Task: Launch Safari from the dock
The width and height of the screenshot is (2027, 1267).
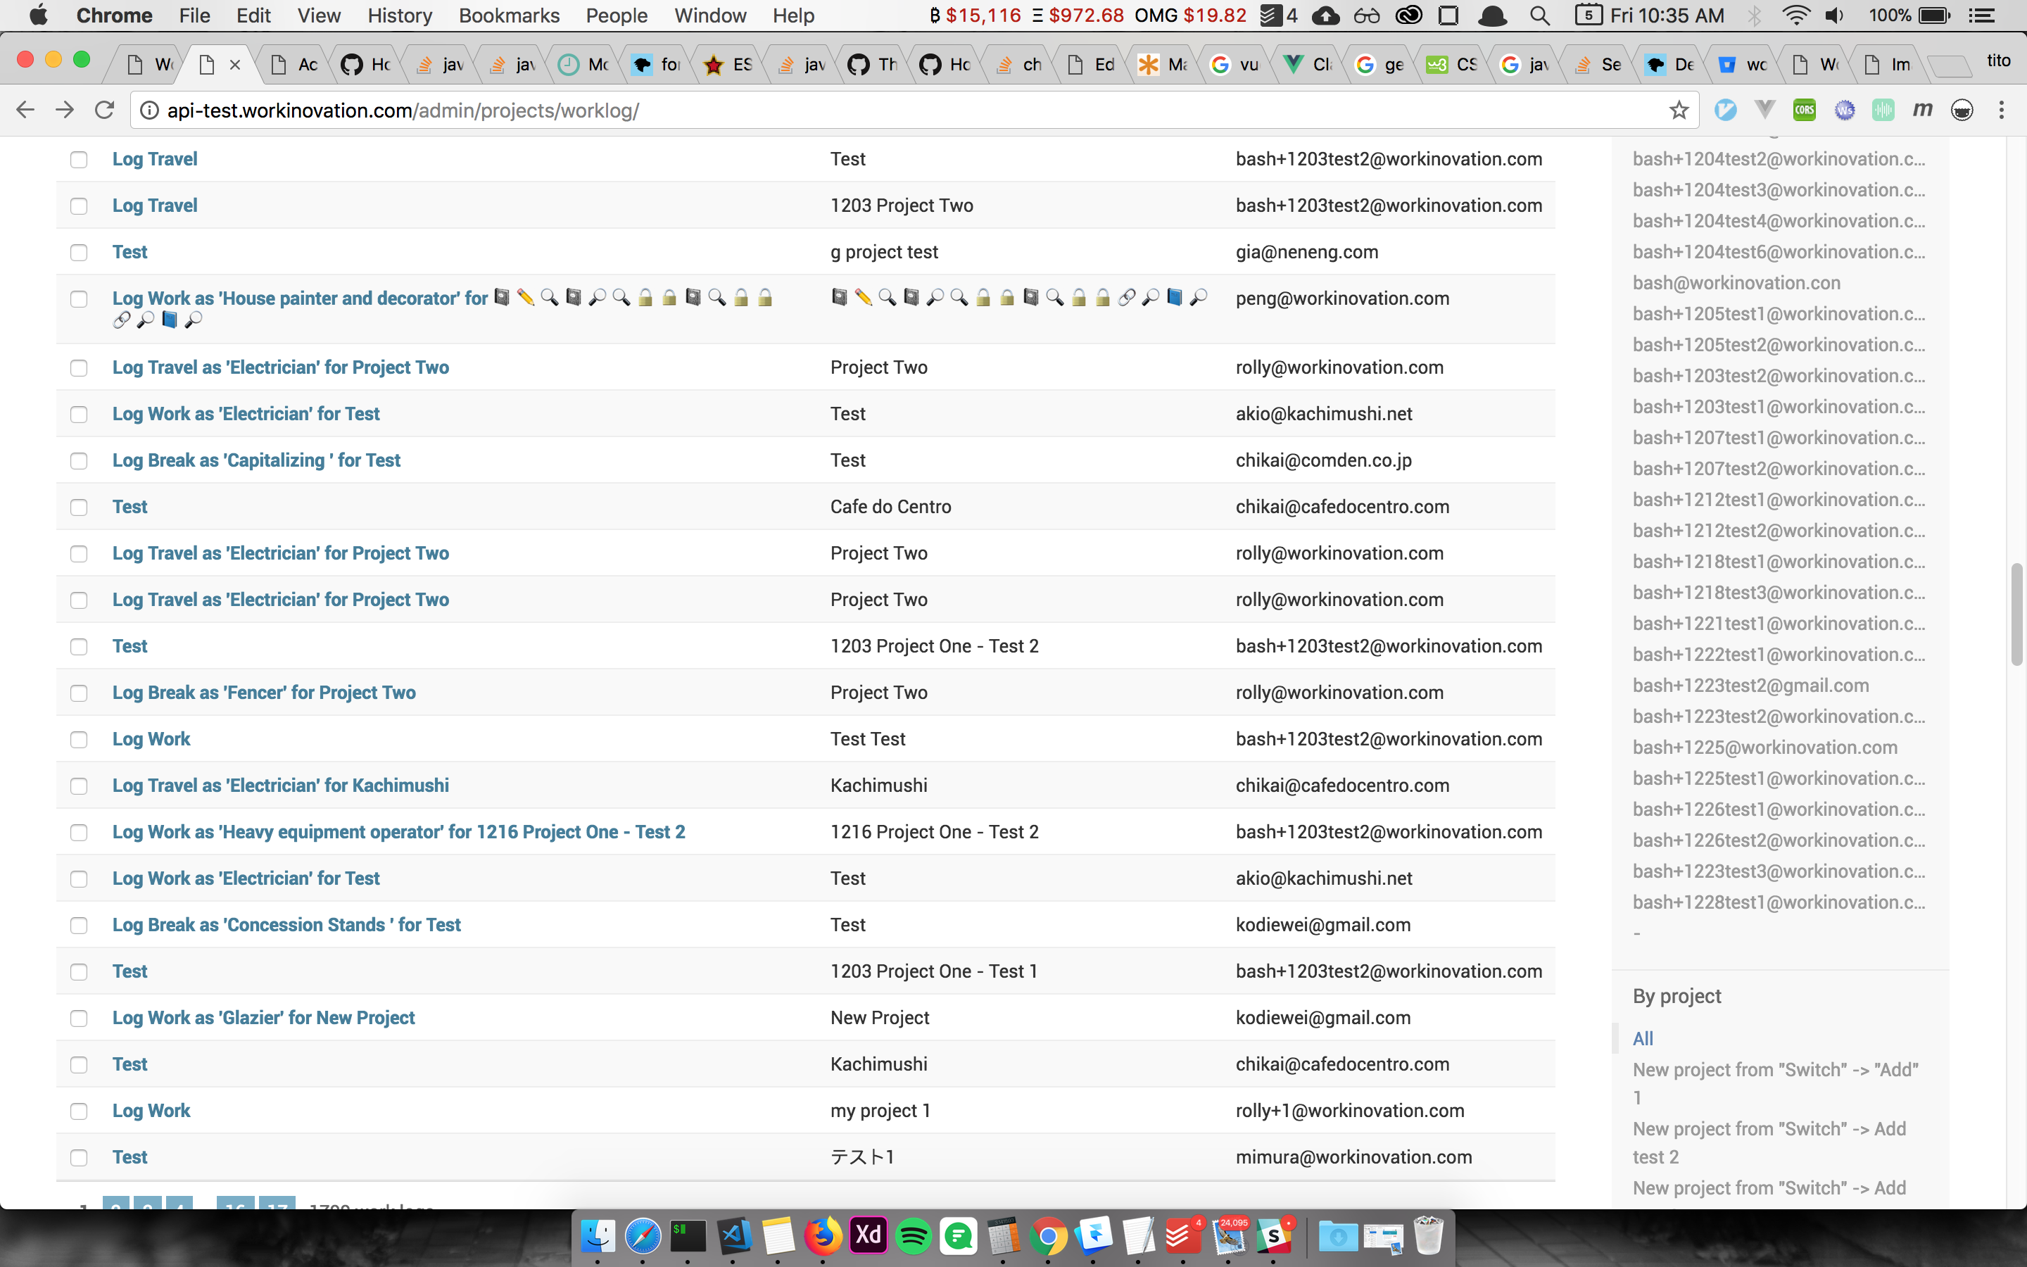Action: (x=643, y=1236)
